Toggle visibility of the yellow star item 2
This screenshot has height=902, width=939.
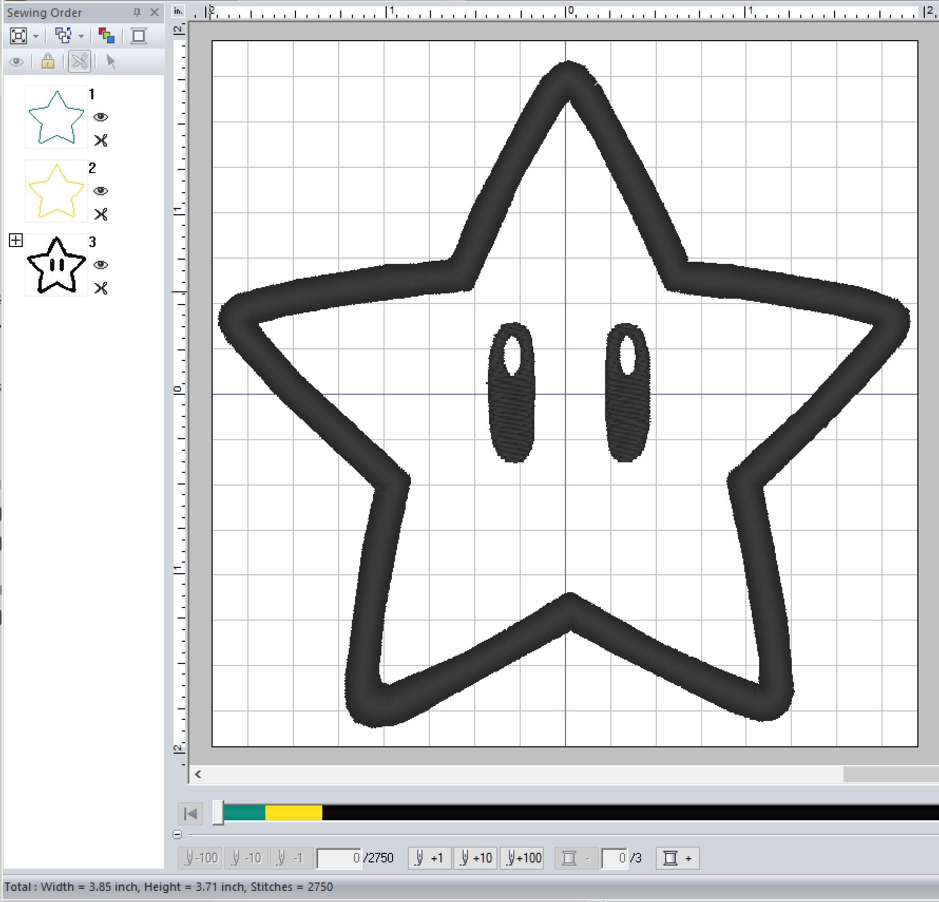tap(101, 191)
